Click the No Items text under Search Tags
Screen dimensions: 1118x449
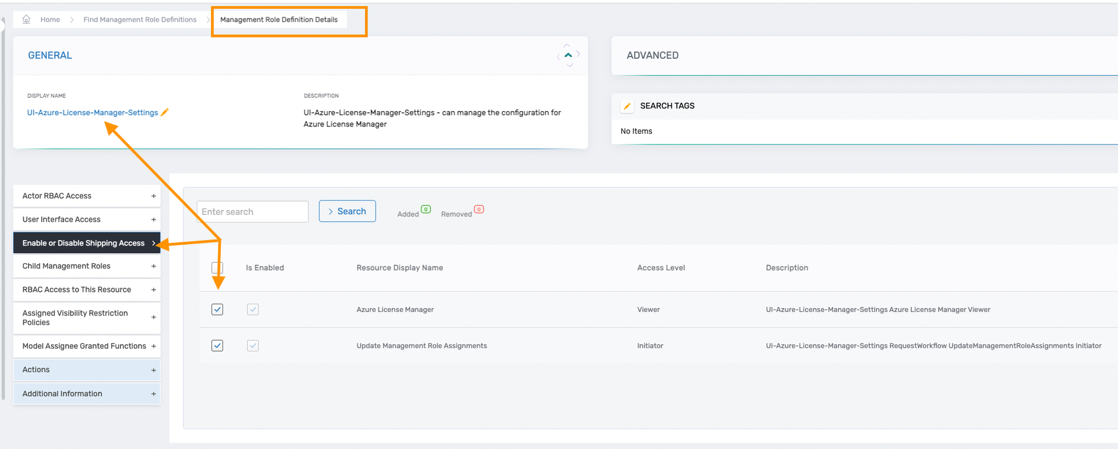636,131
